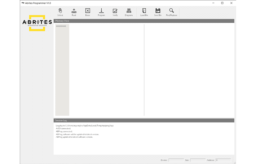Click the Select hand icon in toolbar
256x164 pixels.
pos(60,12)
